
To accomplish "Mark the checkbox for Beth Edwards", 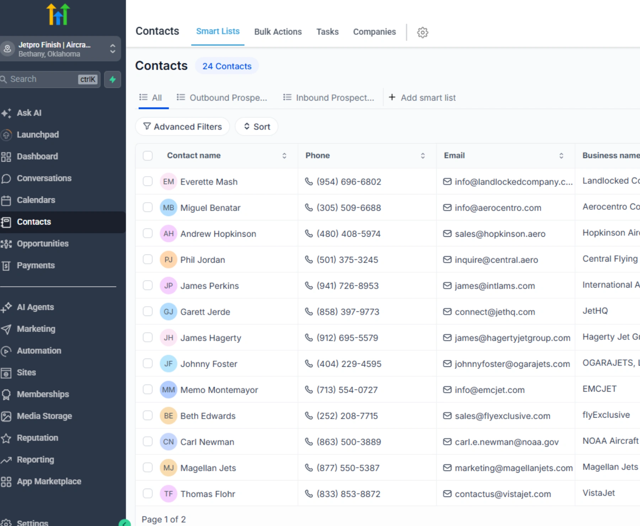I will click(x=148, y=415).
